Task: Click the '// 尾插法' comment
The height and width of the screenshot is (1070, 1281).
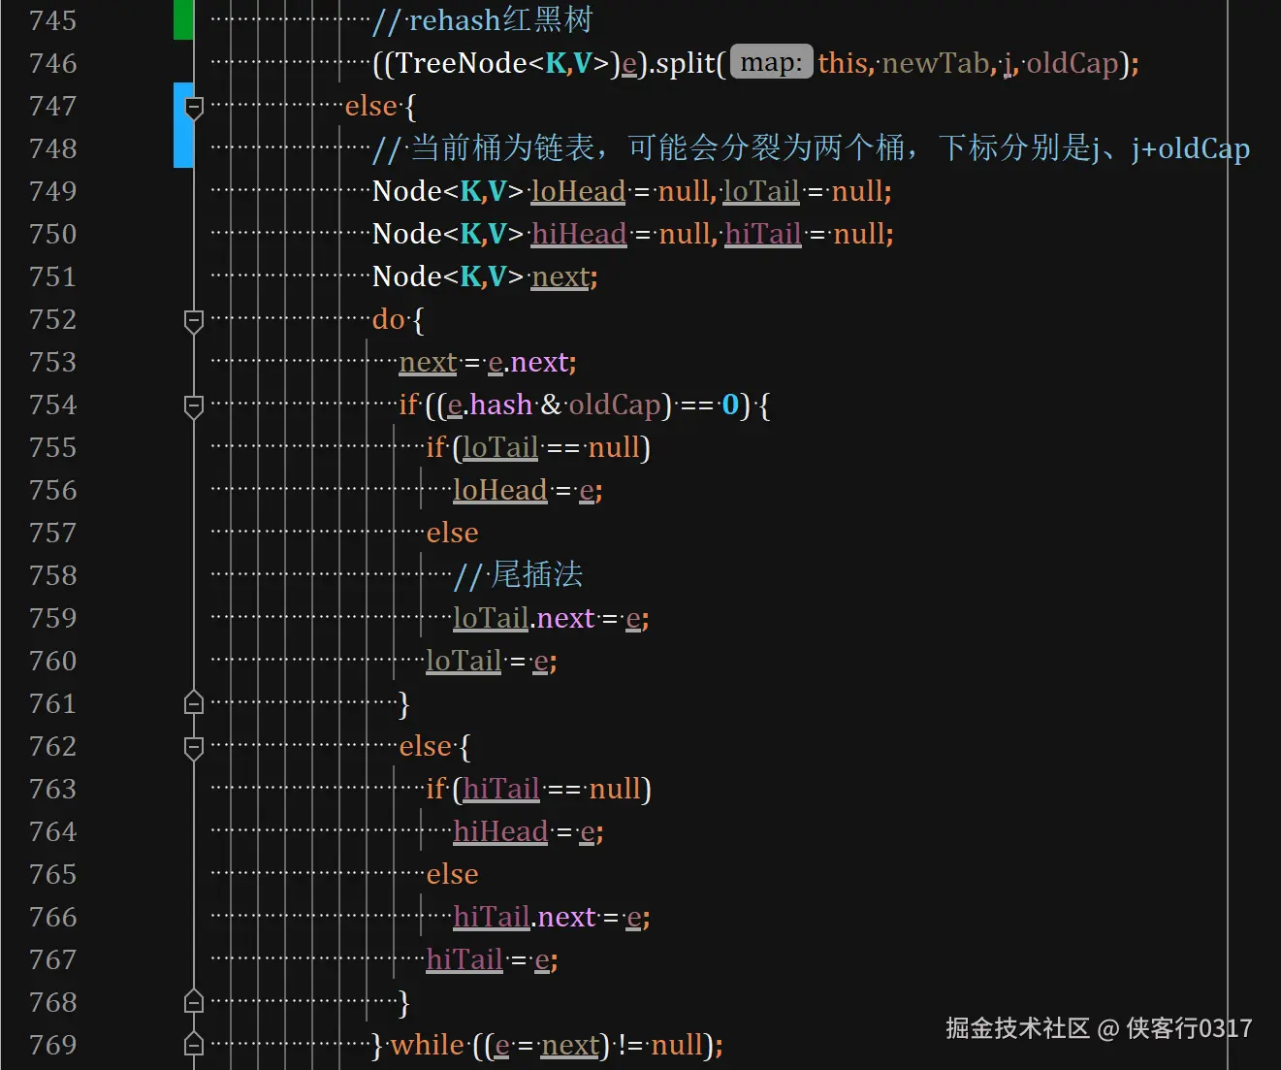Action: (x=519, y=575)
